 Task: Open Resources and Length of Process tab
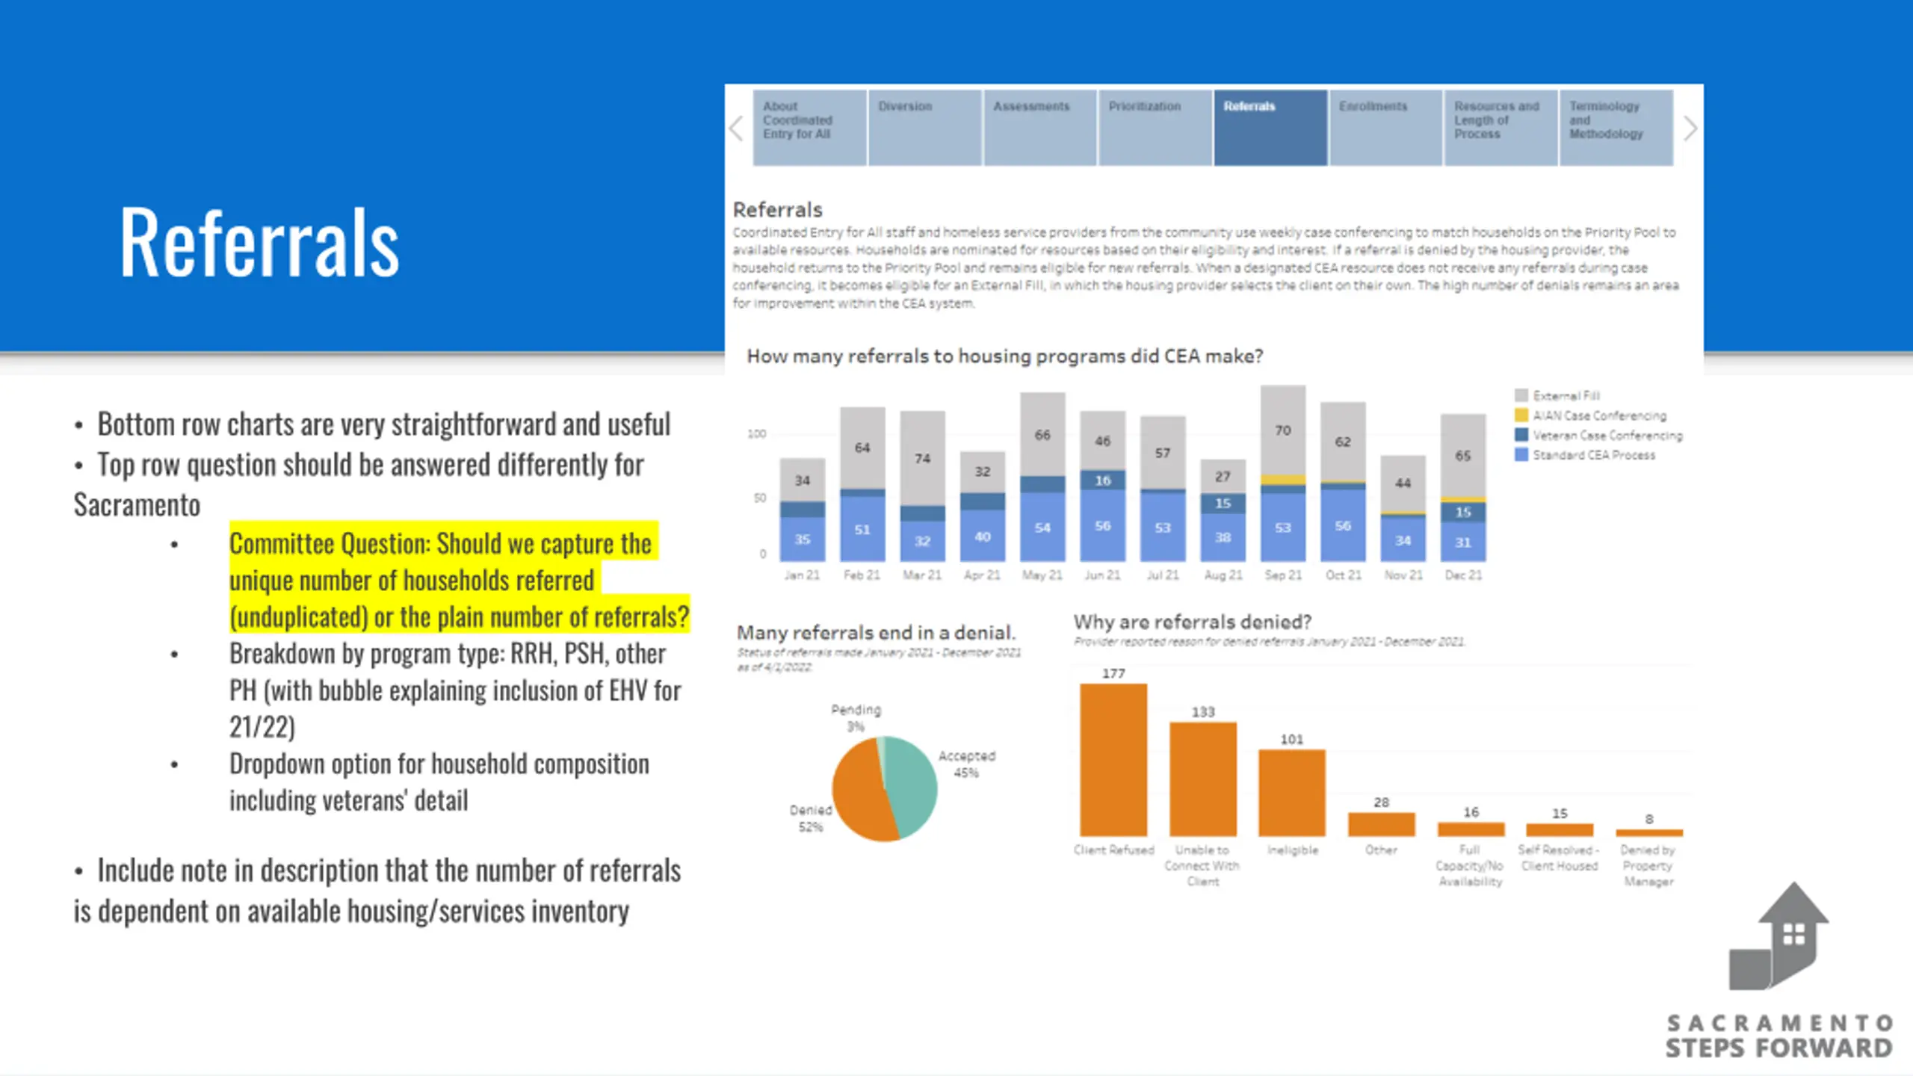coord(1501,128)
